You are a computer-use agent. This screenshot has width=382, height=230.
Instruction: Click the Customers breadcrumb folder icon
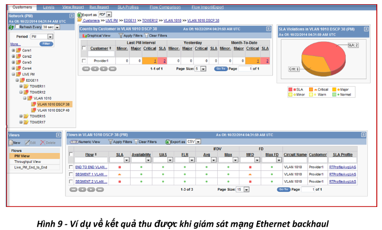click(80, 20)
